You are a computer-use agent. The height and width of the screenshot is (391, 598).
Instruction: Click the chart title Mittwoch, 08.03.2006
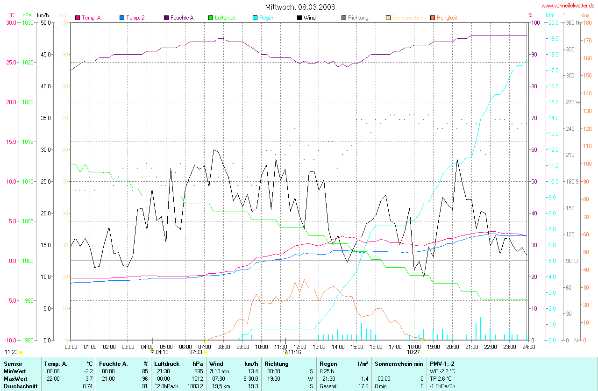(300, 7)
